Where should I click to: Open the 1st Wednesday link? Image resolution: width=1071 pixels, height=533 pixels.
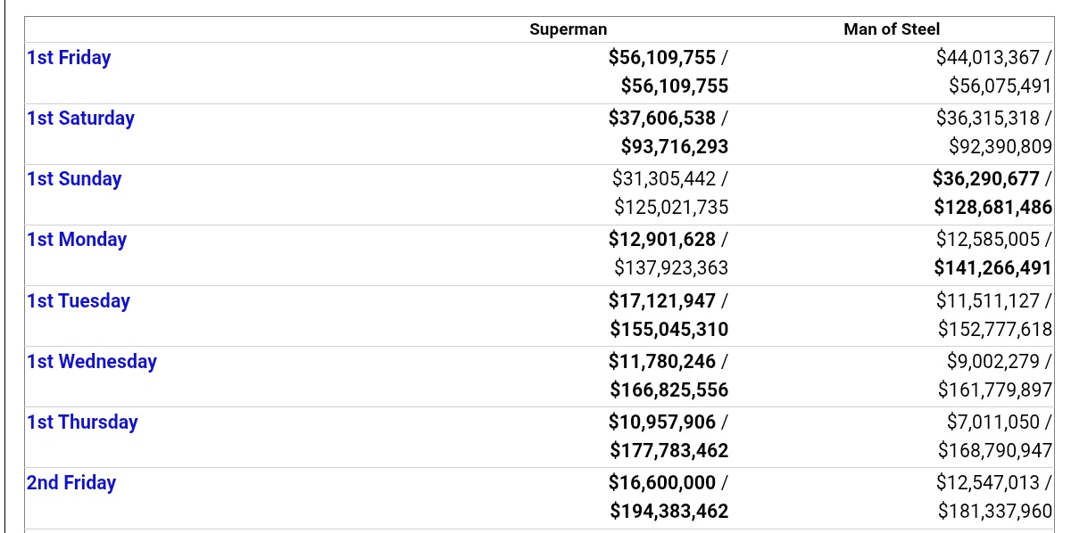[92, 362]
